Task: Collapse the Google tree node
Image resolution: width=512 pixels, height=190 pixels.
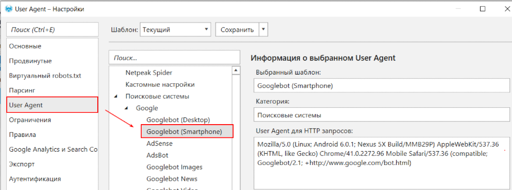Action: coord(126,108)
